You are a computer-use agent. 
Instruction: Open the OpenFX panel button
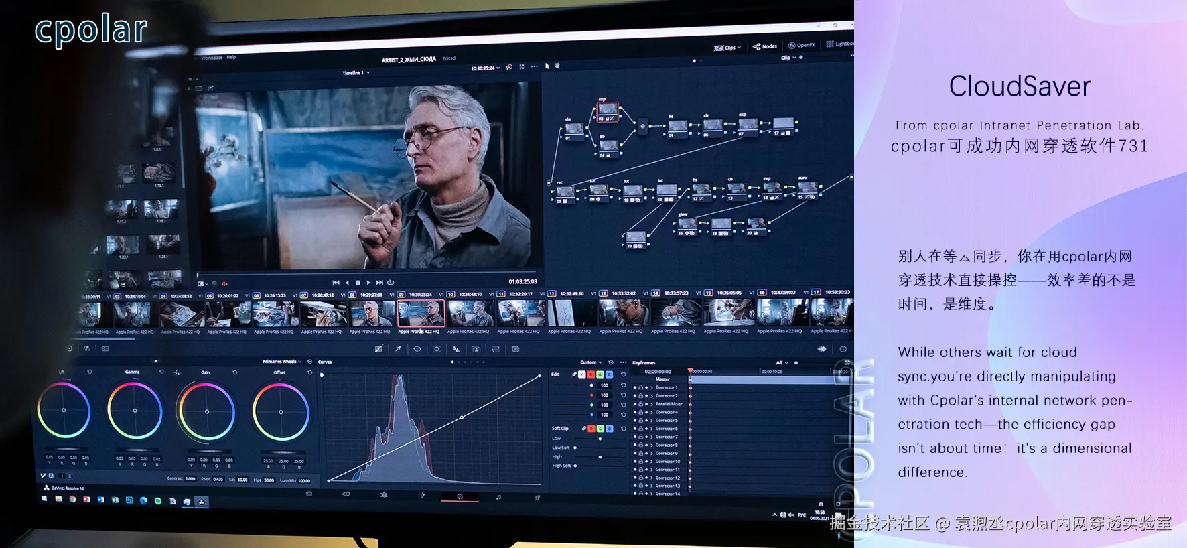(802, 46)
